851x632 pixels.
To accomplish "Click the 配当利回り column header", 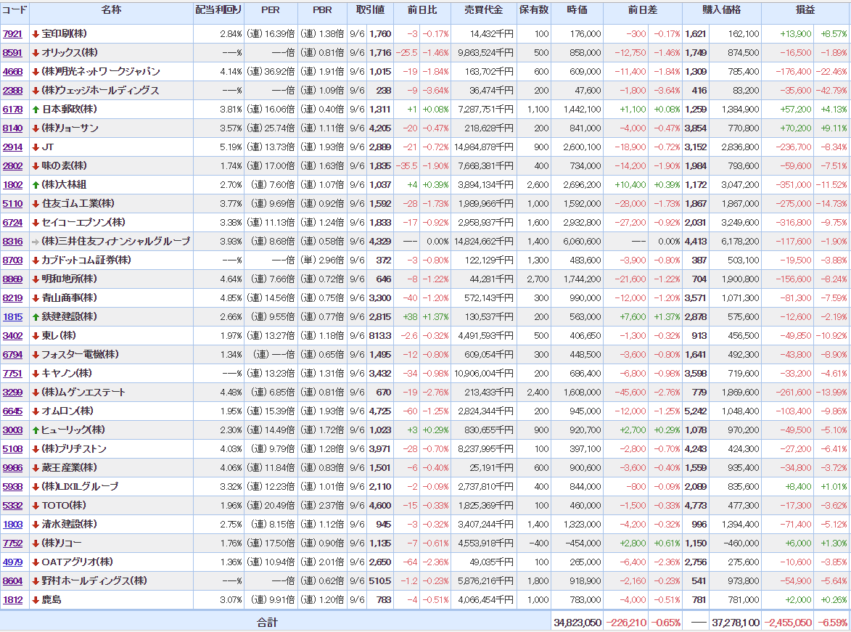I will pyautogui.click(x=218, y=10).
